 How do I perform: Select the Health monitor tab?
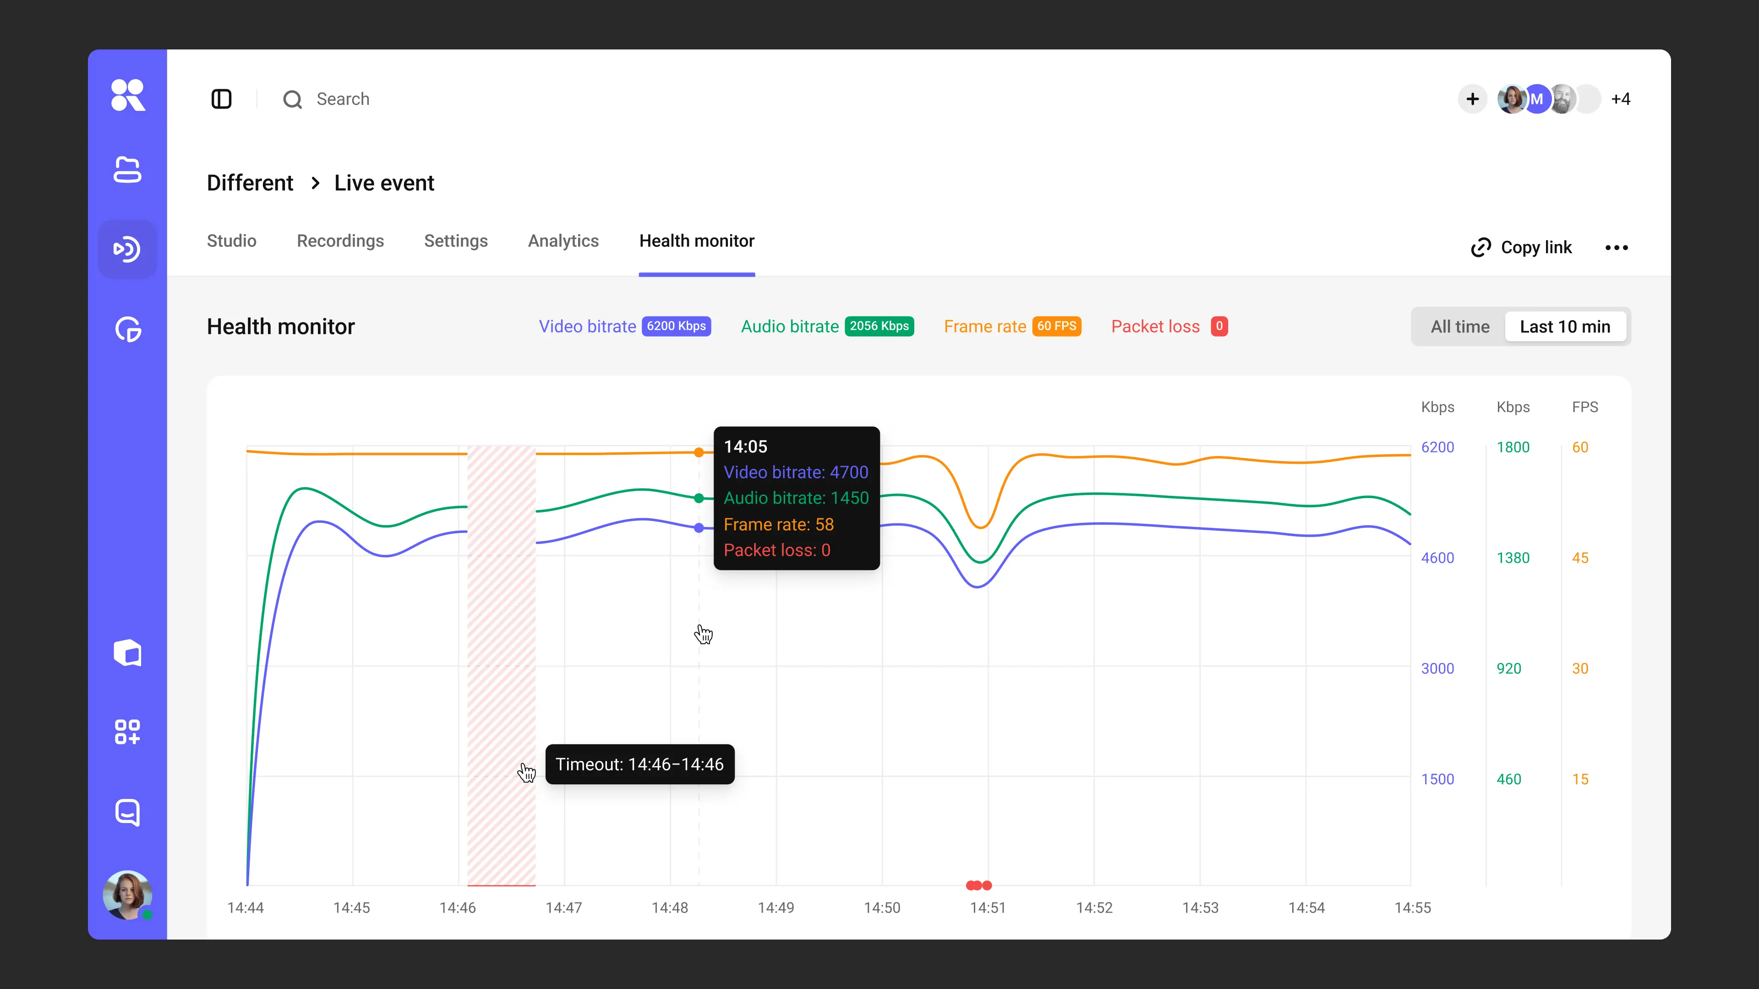[x=696, y=241]
